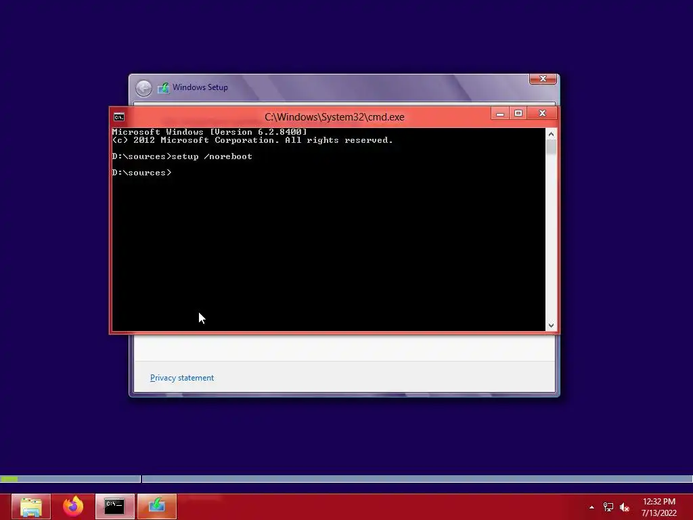Screen dimensions: 693x520
Task: Open the clock showing 12:32 PM
Action: pos(659,502)
